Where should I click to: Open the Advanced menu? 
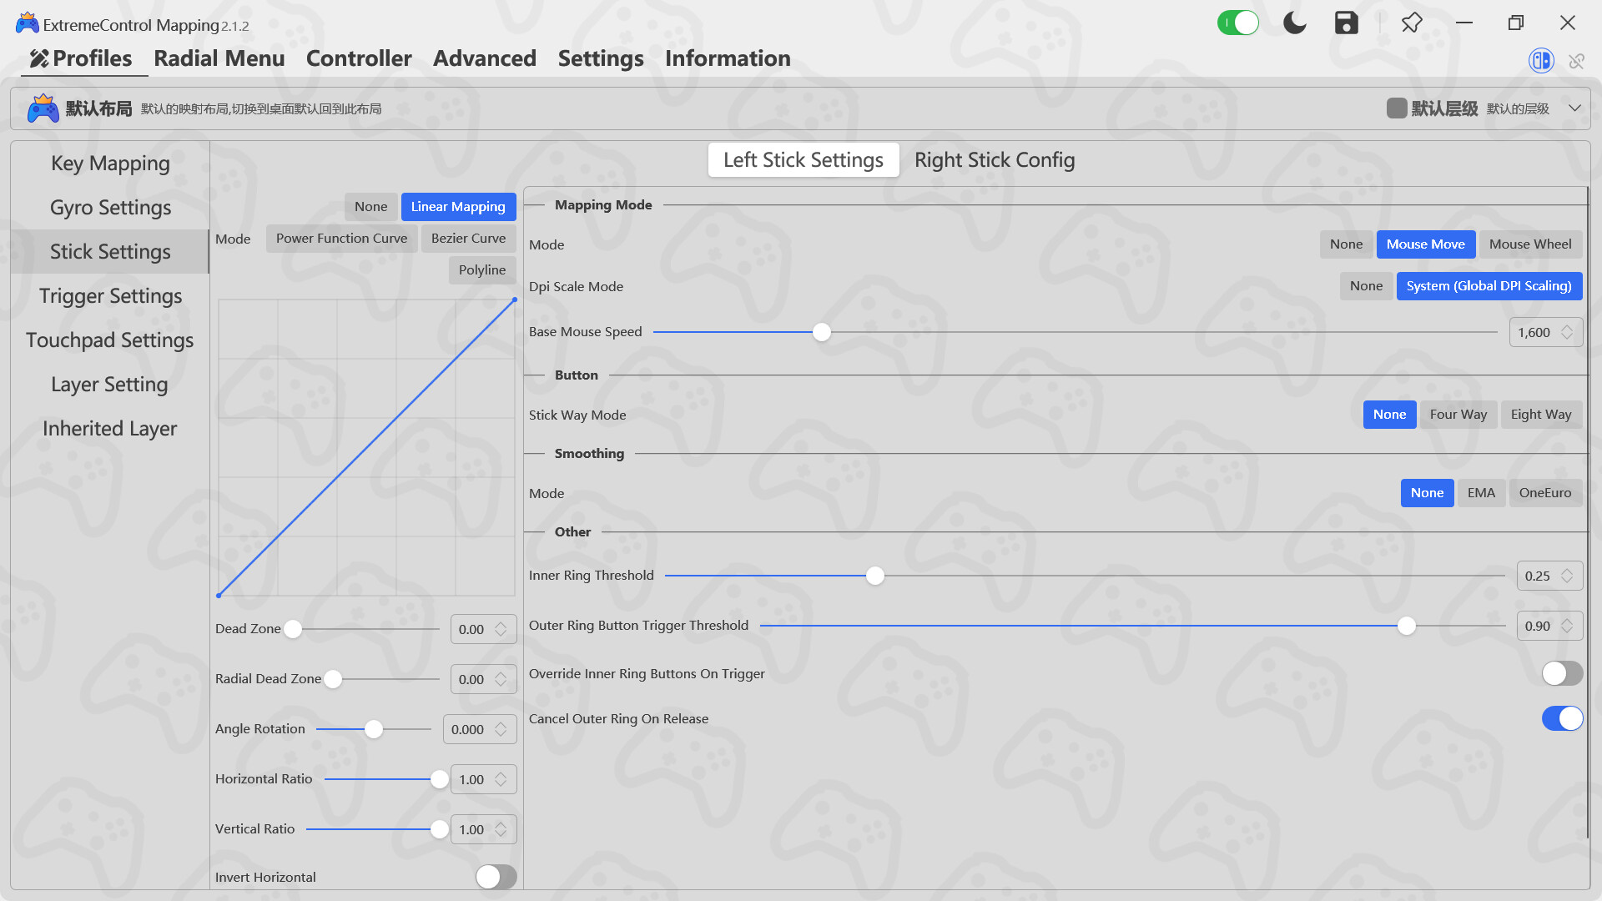pos(484,58)
